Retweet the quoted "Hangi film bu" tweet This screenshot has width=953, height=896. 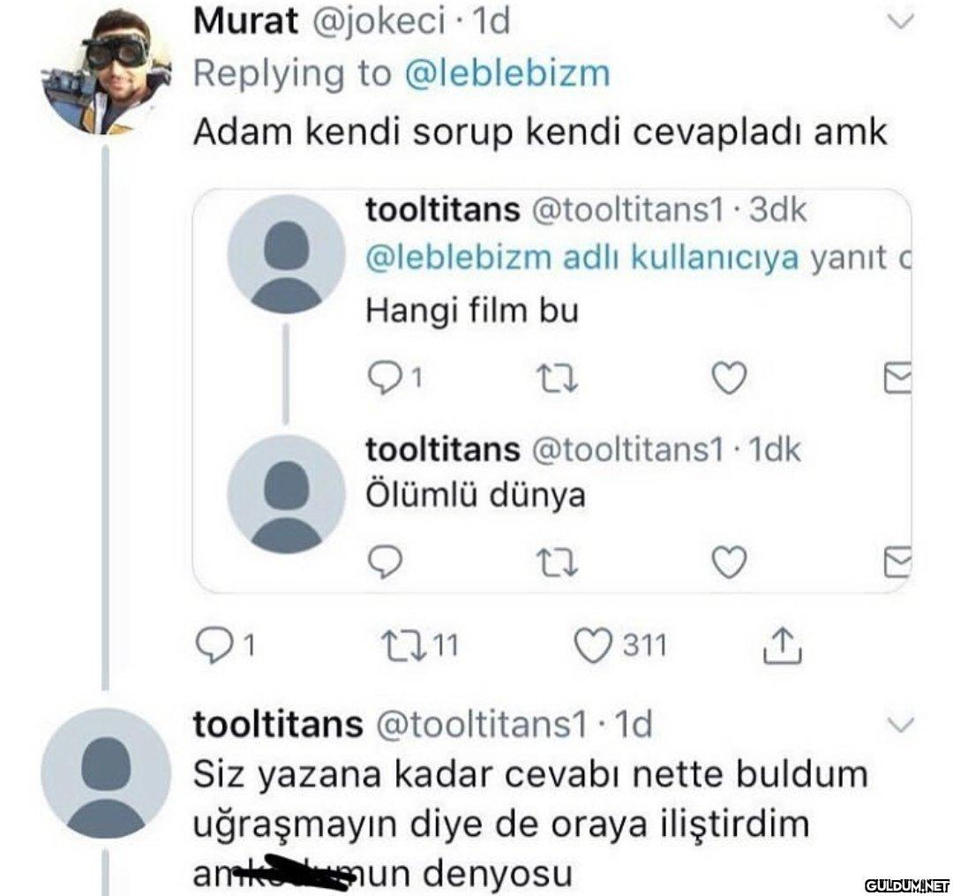(x=556, y=378)
